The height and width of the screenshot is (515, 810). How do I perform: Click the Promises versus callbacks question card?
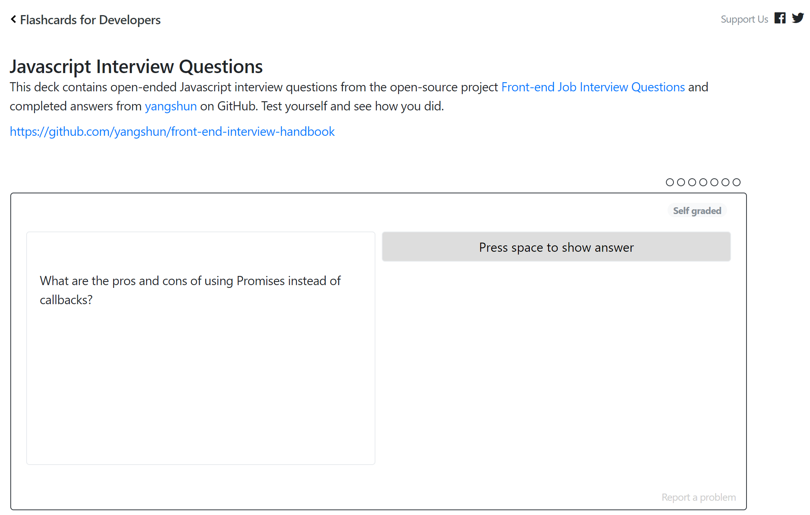[x=201, y=348]
